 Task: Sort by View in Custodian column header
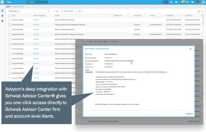pos(40,16)
